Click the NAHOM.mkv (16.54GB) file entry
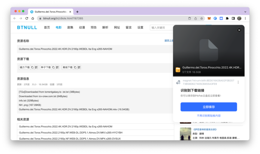The width and height of the screenshot is (260, 154). [x=74, y=109]
